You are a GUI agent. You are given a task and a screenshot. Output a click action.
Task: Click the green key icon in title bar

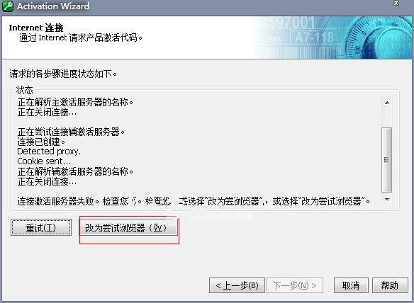click(7, 6)
